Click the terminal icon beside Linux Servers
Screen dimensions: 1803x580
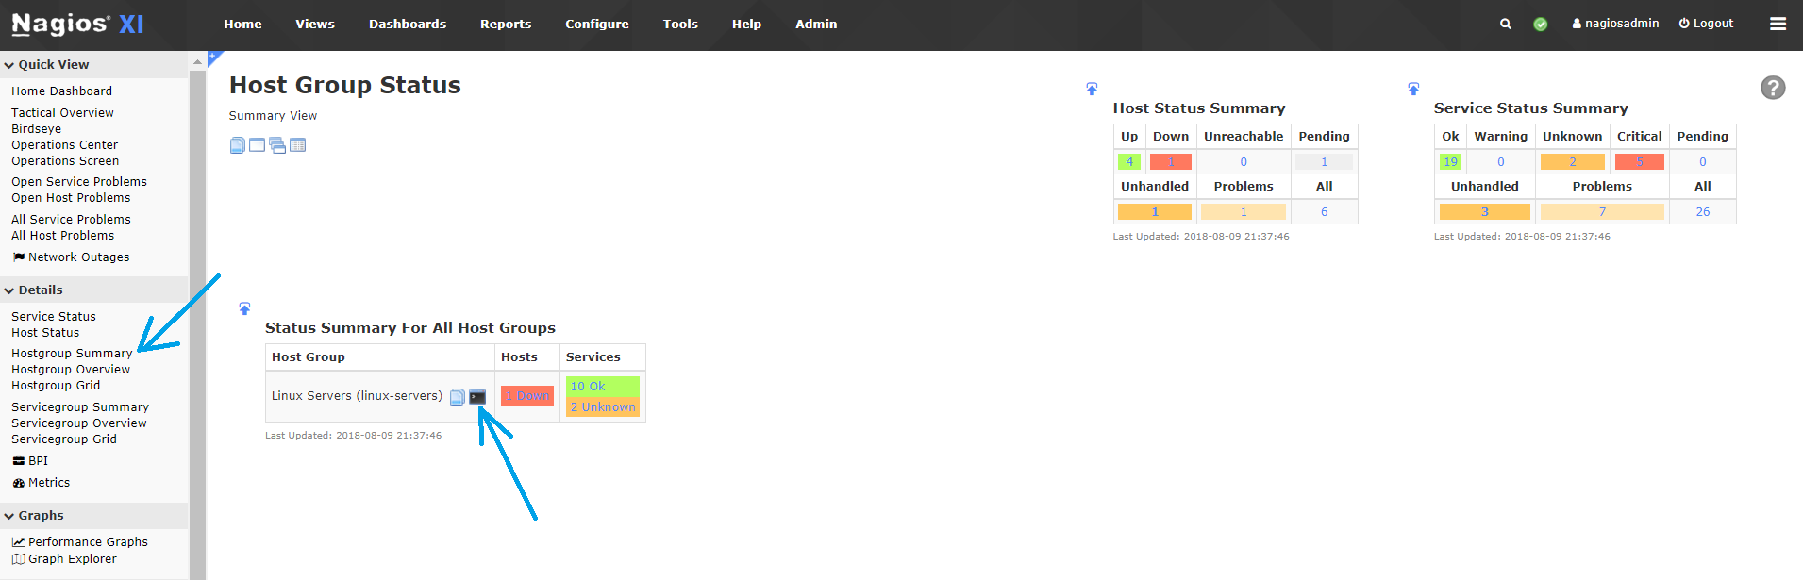point(477,397)
